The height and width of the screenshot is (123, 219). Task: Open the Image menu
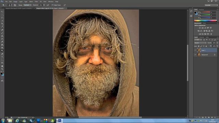tap(15, 1)
